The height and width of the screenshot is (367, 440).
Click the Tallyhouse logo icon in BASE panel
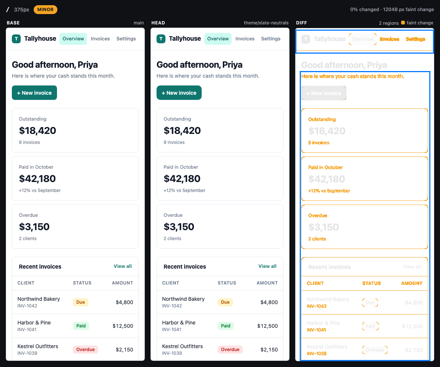point(16,39)
